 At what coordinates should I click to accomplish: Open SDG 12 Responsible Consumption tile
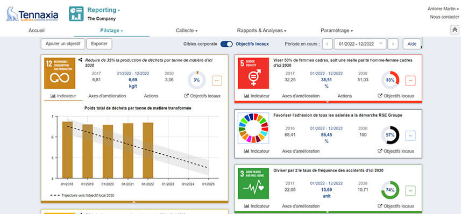coord(60,73)
